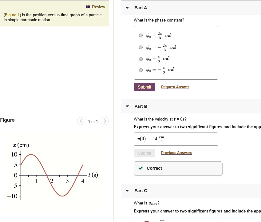Click the next figure arrow
Screen dimensions: 261x222
click(x=105, y=121)
